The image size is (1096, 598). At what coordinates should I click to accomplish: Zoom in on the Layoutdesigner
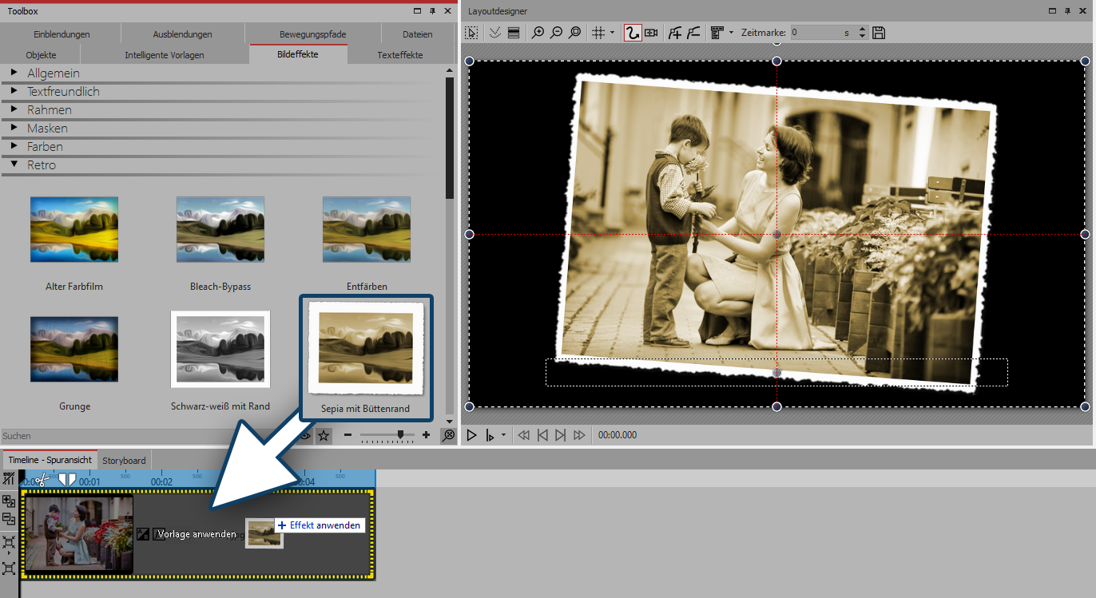(538, 33)
